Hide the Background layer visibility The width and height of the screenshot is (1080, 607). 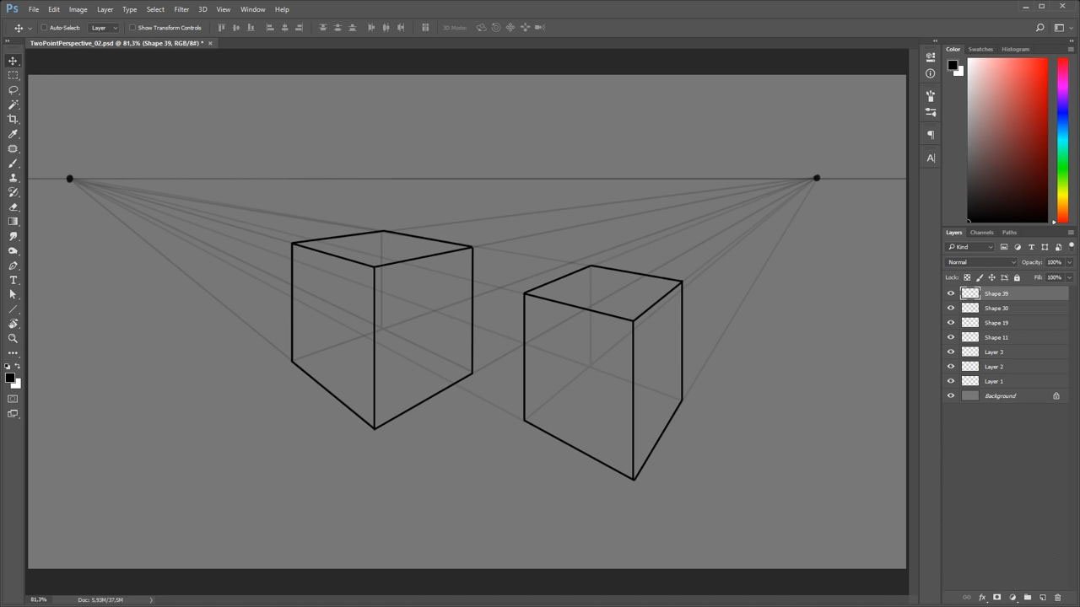coord(951,396)
